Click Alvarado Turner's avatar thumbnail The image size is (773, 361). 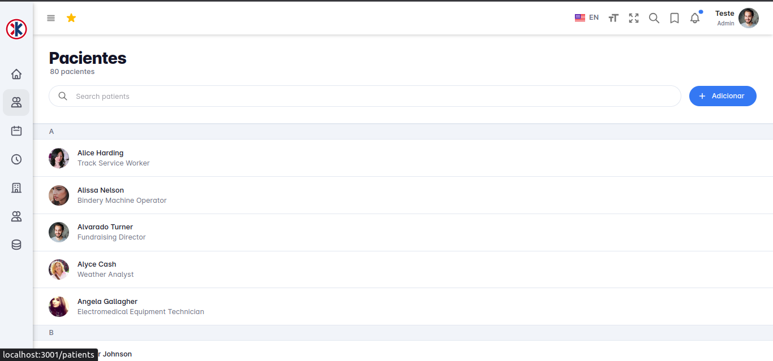[59, 232]
